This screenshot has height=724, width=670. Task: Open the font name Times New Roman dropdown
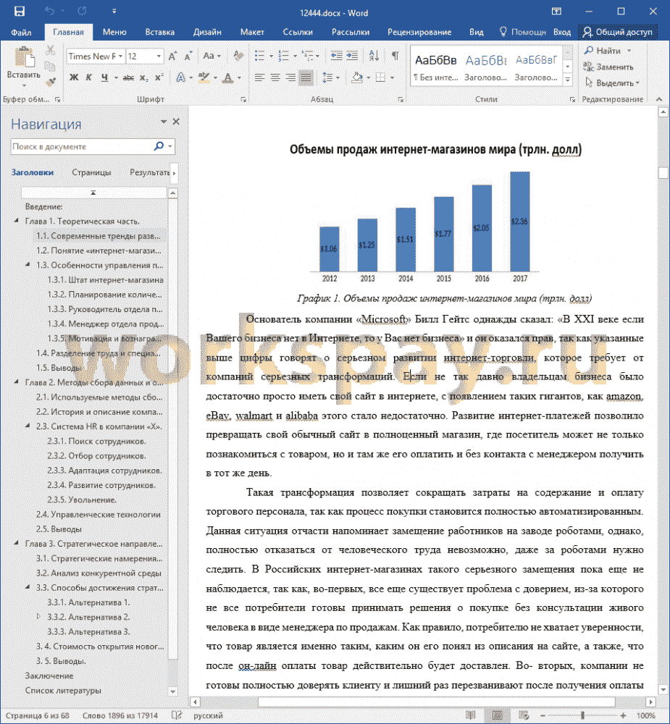120,56
